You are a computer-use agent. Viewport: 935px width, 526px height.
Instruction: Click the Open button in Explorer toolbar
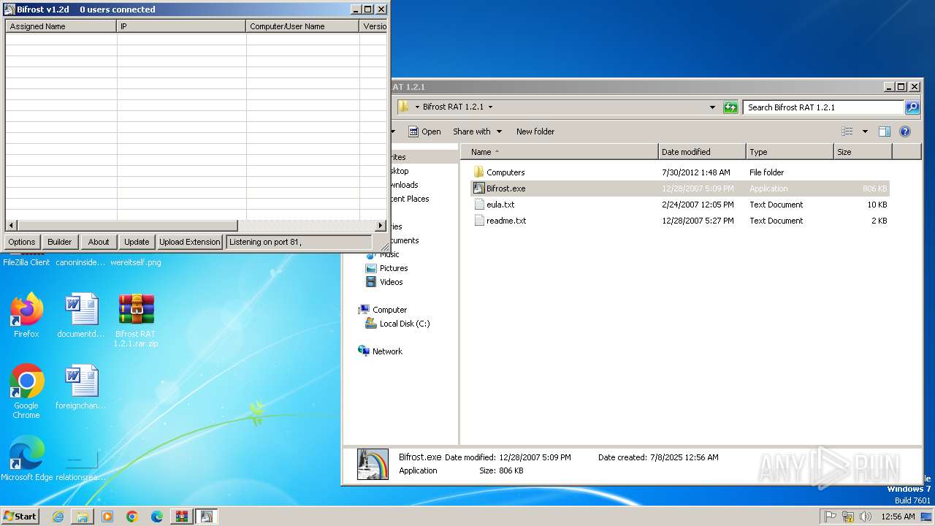[x=424, y=131]
